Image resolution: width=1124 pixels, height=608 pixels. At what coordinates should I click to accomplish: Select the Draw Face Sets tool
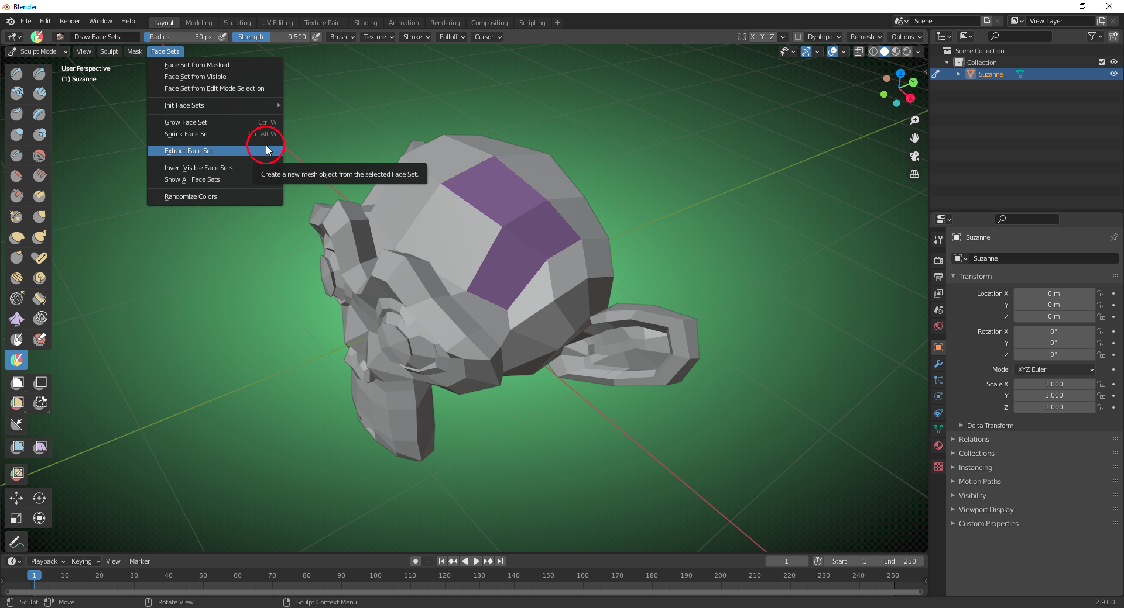16,360
